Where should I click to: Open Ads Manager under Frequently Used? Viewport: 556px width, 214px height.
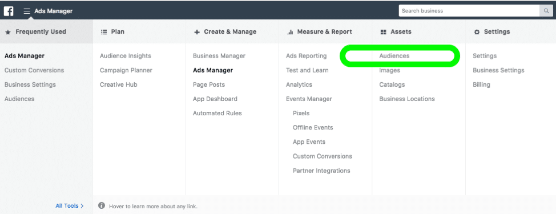(25, 55)
